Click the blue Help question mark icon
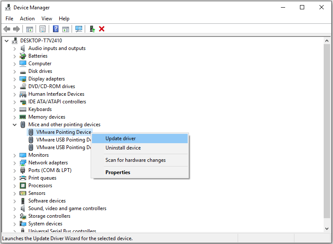 click(x=55, y=29)
